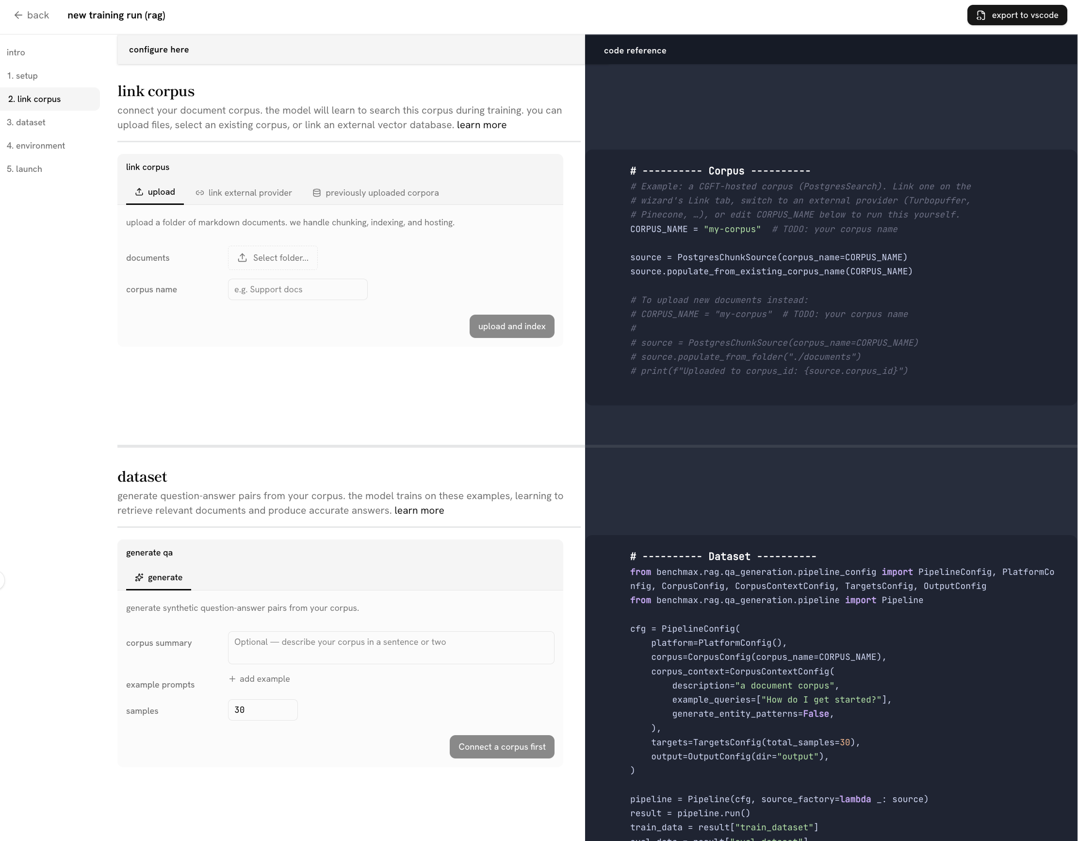This screenshot has width=1078, height=841.
Task: Click the upload icon in Select folder
Action: [243, 258]
